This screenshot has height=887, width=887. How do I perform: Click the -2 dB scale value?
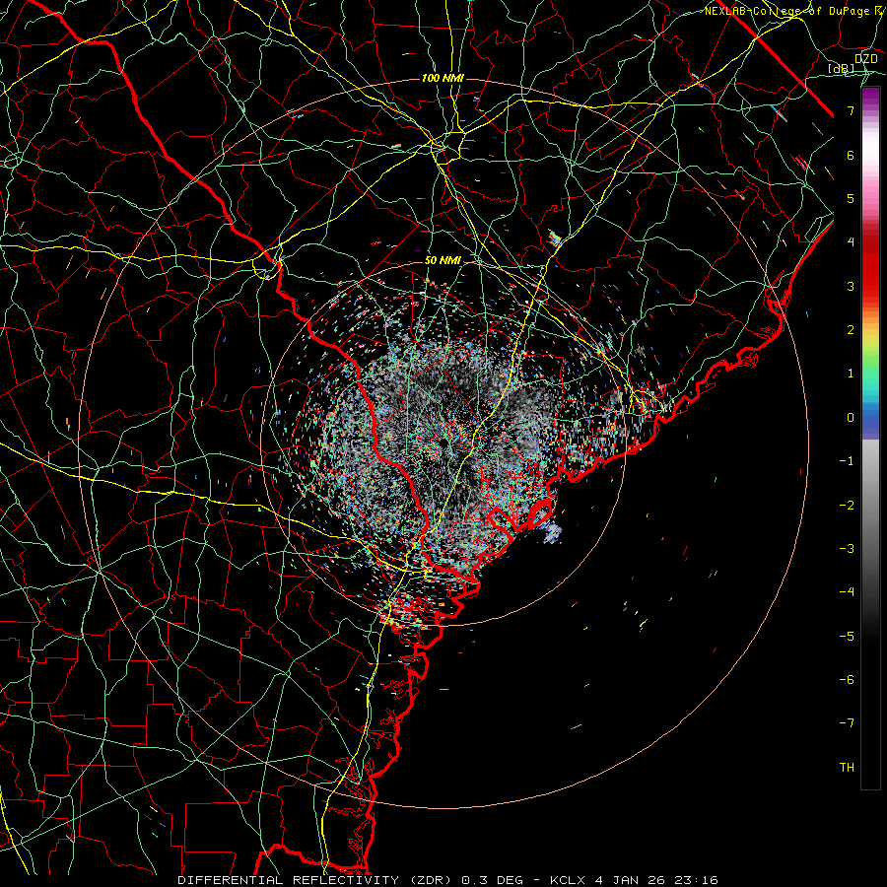click(x=847, y=506)
